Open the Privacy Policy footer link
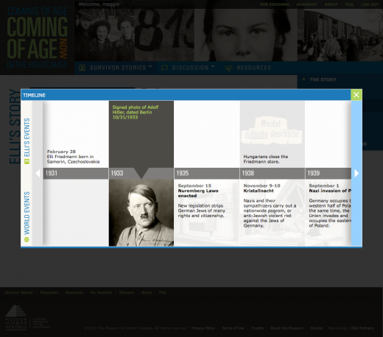 coord(203,328)
